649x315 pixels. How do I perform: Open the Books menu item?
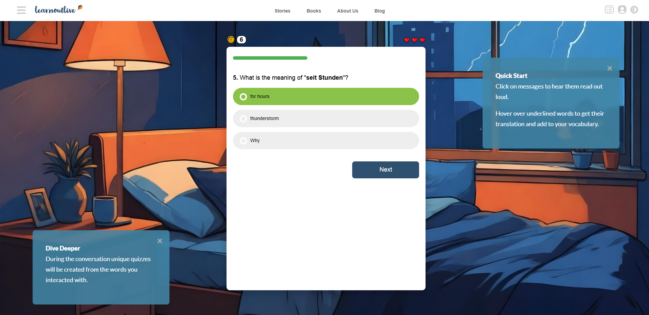(314, 11)
